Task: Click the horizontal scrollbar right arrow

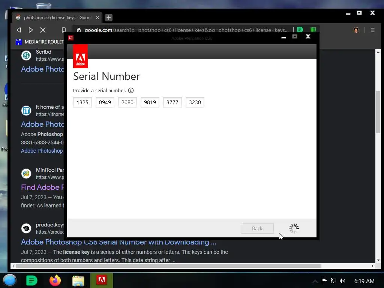Action: [x=372, y=266]
